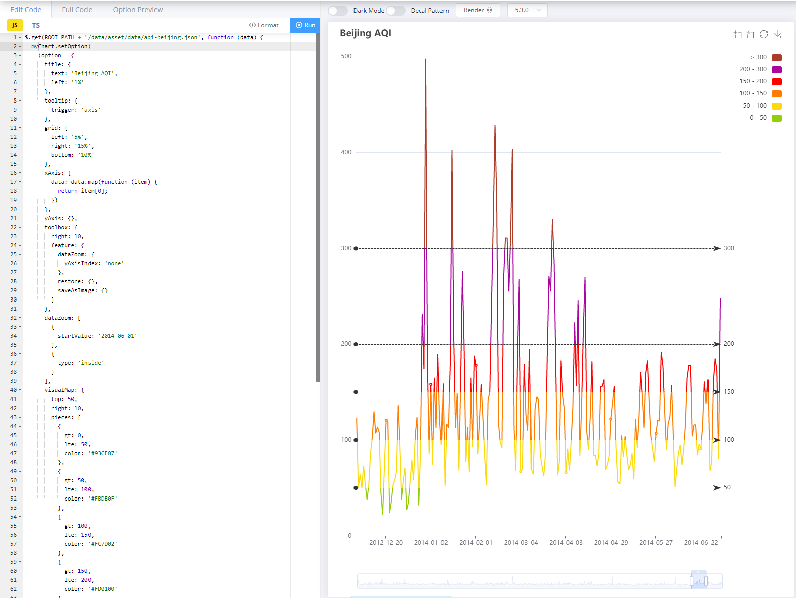Viewport: 796px width, 598px height.
Task: Collapse fold arrow at line 22 toolbox
Action: click(x=20, y=227)
